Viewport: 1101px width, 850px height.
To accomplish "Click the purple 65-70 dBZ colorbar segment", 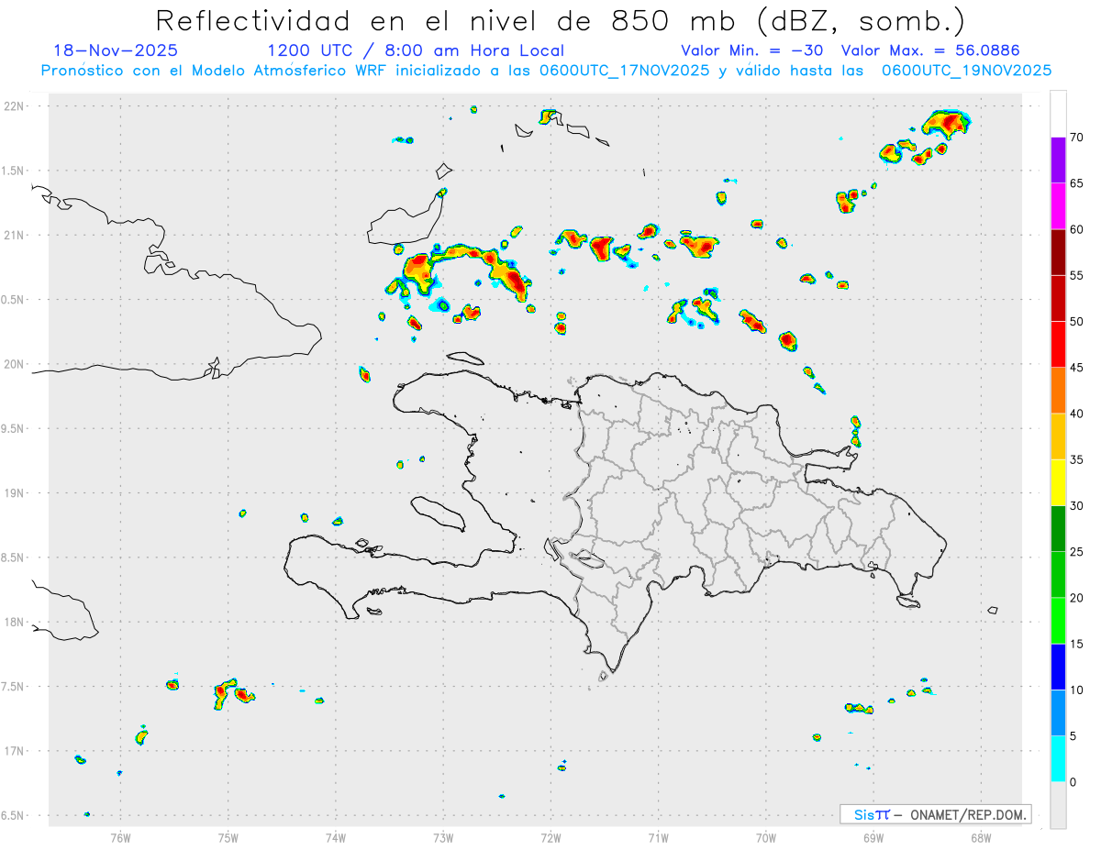I will (x=1058, y=160).
